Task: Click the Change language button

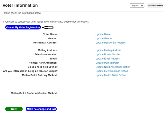Action: pos(155,5)
